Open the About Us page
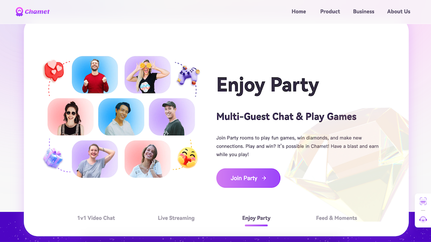Image resolution: width=431 pixels, height=242 pixels. (x=399, y=11)
